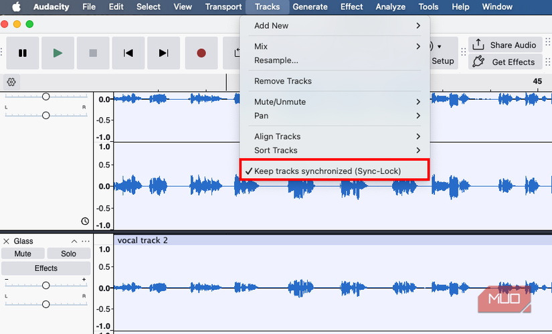552x334 pixels.
Task: Click the Get Effects button
Action: pos(505,62)
